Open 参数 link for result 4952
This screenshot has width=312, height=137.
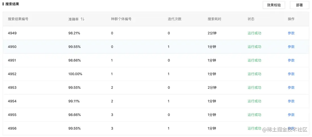coord(291,74)
